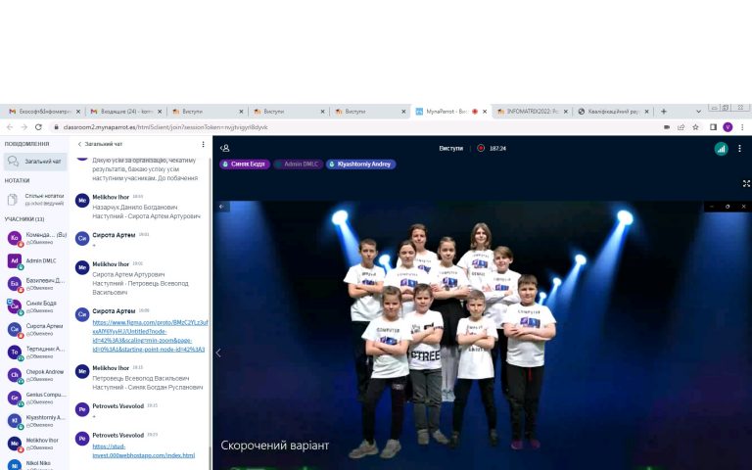
Task: Click the browser reload button
Action: pos(39,127)
